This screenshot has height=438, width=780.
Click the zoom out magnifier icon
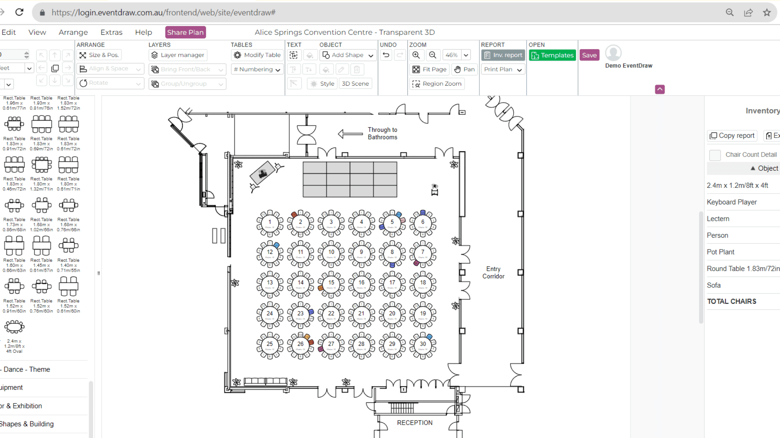pyautogui.click(x=433, y=55)
